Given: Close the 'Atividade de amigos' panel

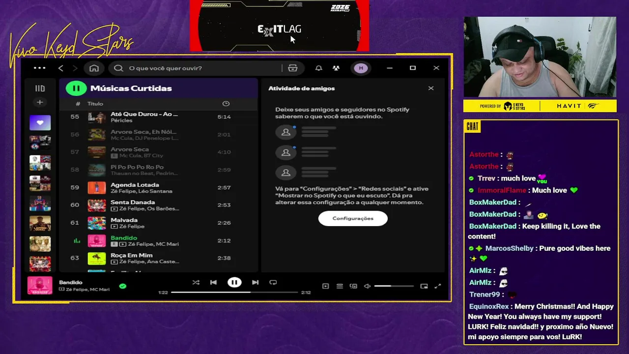Looking at the screenshot, I should coord(431,88).
